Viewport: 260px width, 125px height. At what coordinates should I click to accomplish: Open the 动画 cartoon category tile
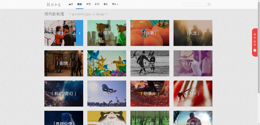(107, 118)
